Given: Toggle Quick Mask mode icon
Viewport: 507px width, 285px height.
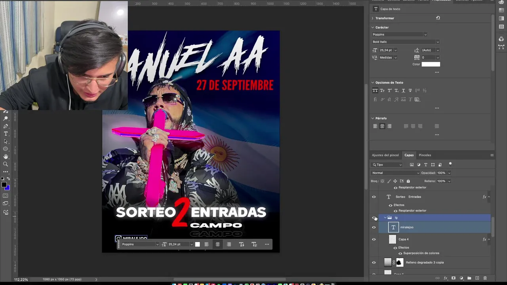Looking at the screenshot, I should (6, 196).
